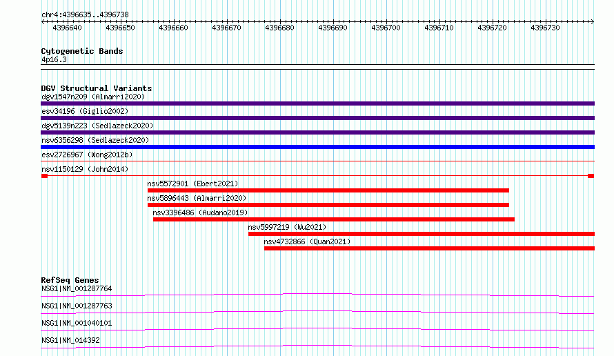
Task: Open variant dgv5139n223 (Sedlazeck2020) label
Action: click(97, 126)
